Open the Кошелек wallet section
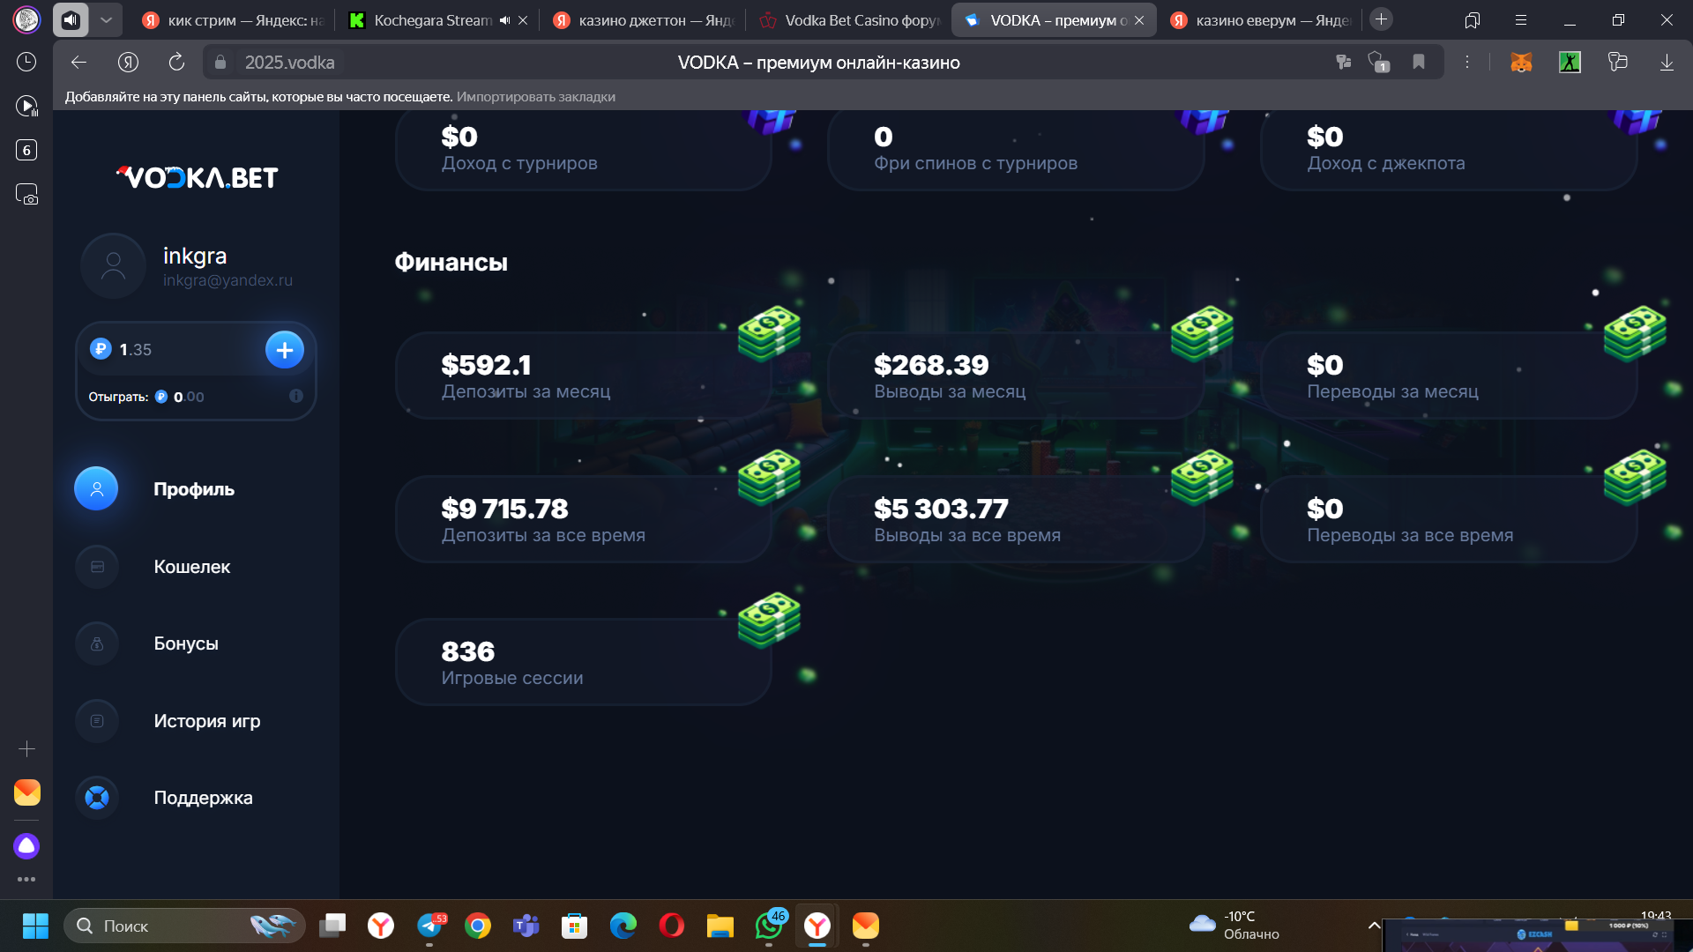 coord(191,567)
